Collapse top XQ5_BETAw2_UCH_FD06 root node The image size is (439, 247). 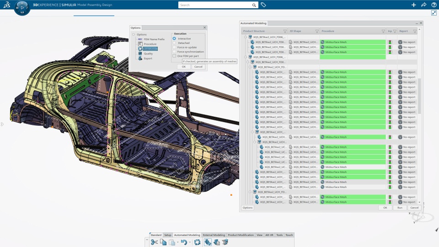(245, 37)
